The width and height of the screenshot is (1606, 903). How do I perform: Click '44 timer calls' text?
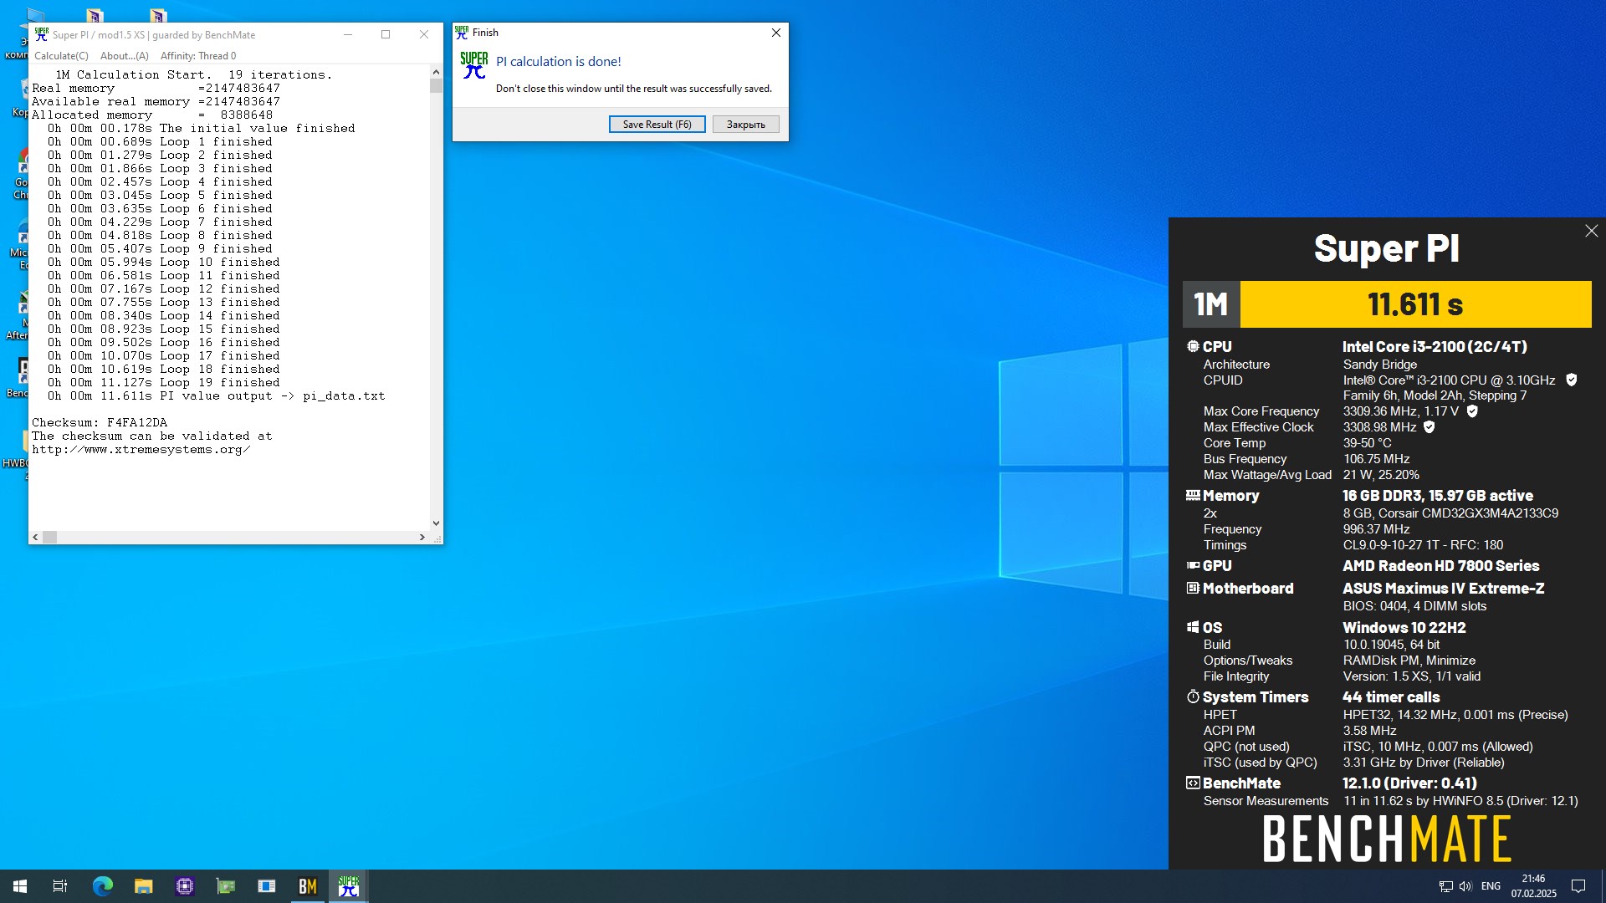click(x=1391, y=696)
